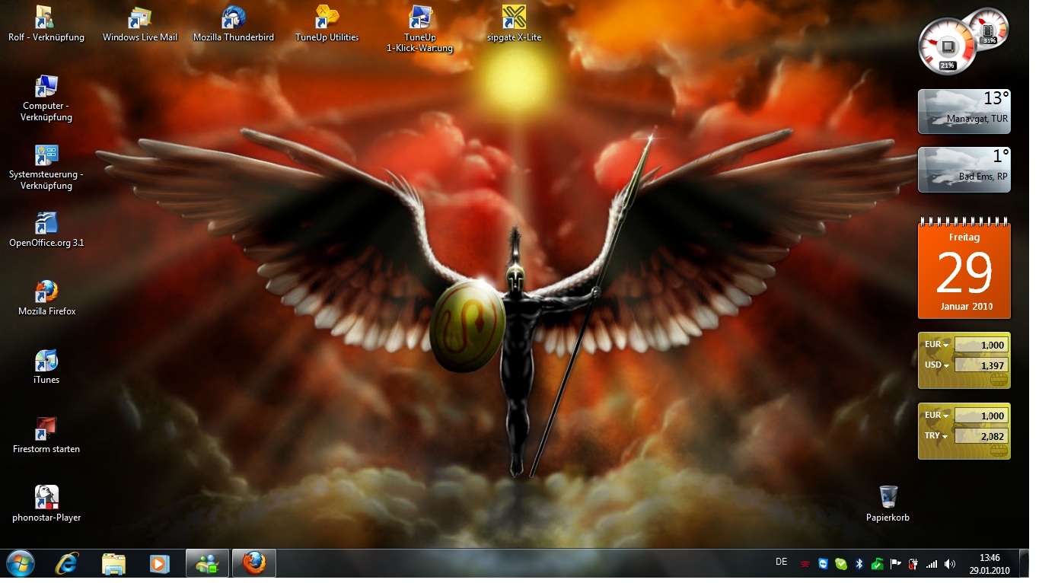Viewport: 1039px width, 583px height.
Task: Select the phonostar-Player desktop icon
Action: (46, 504)
